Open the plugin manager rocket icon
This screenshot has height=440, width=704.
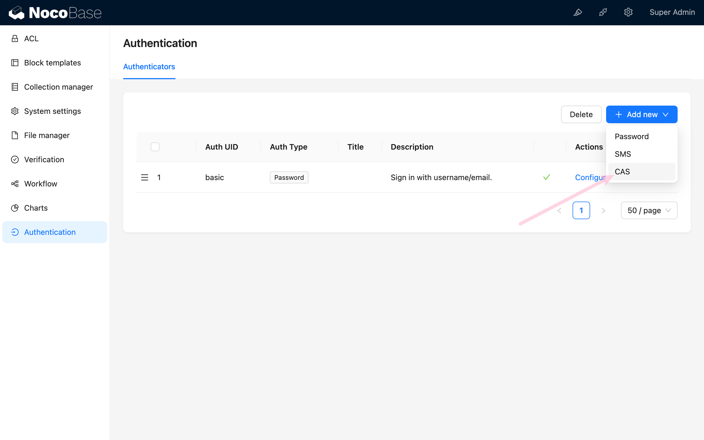point(603,12)
